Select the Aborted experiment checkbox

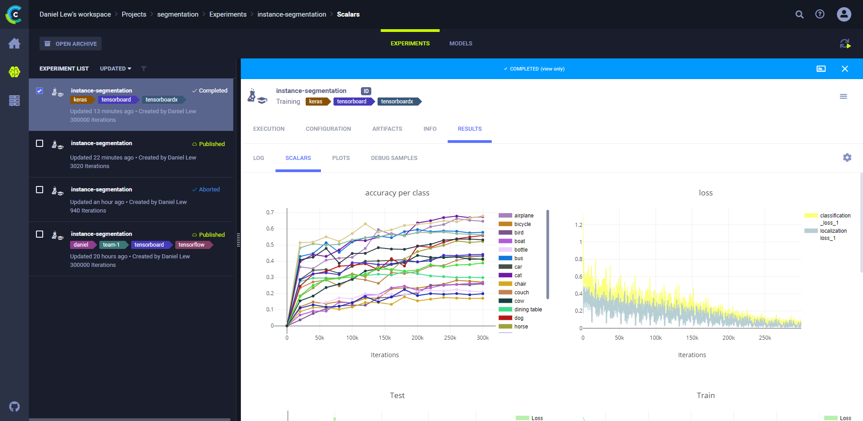point(40,190)
